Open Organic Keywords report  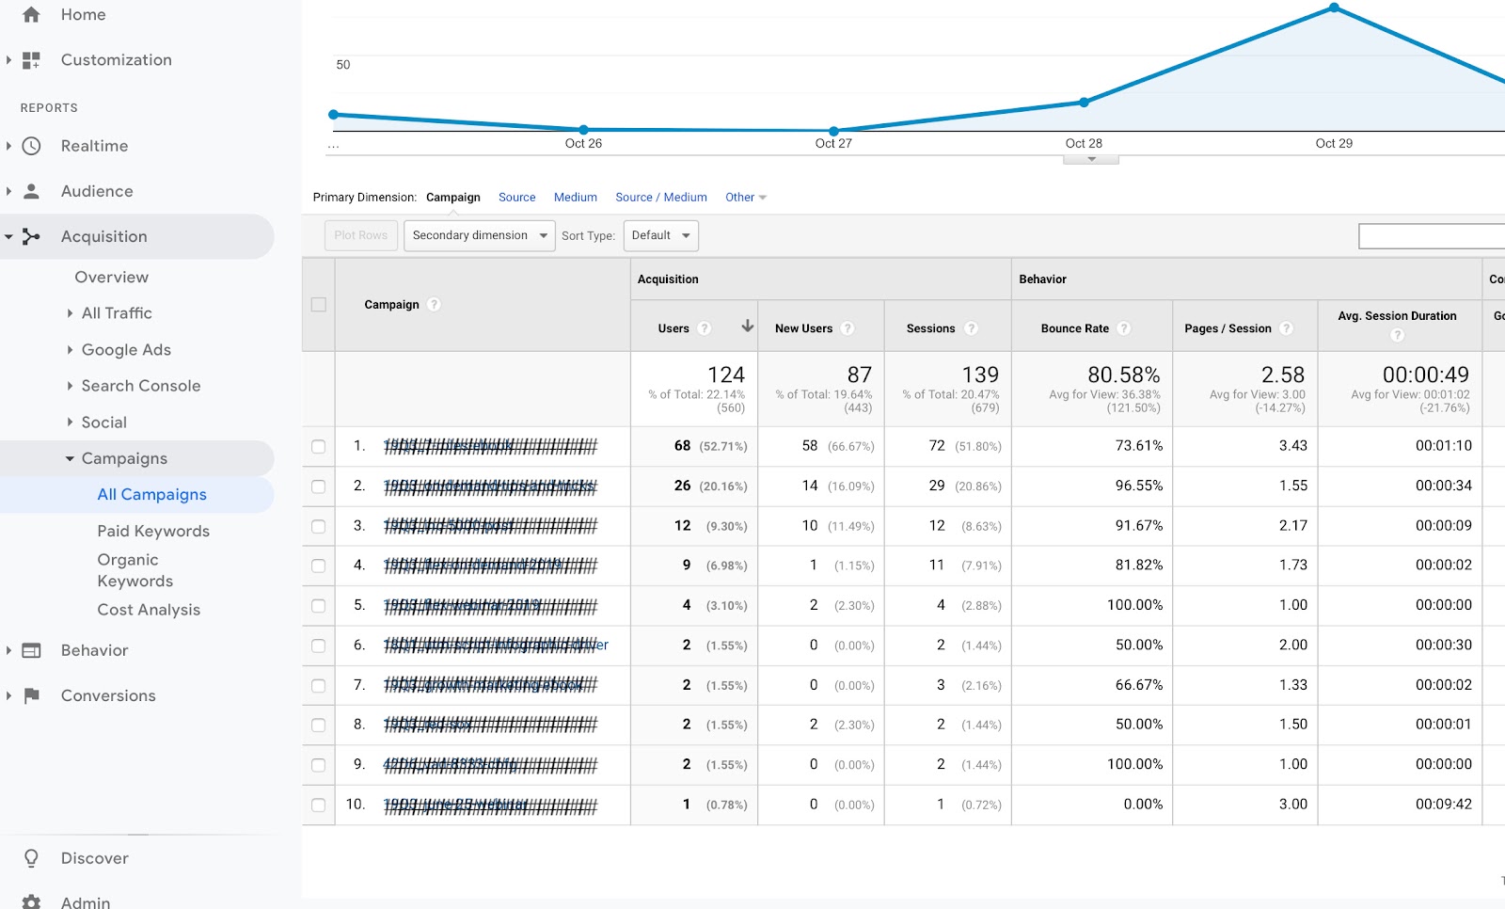click(x=135, y=570)
